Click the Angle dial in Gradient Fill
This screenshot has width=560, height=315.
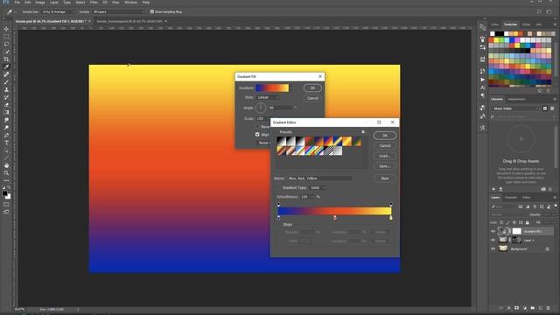[261, 108]
